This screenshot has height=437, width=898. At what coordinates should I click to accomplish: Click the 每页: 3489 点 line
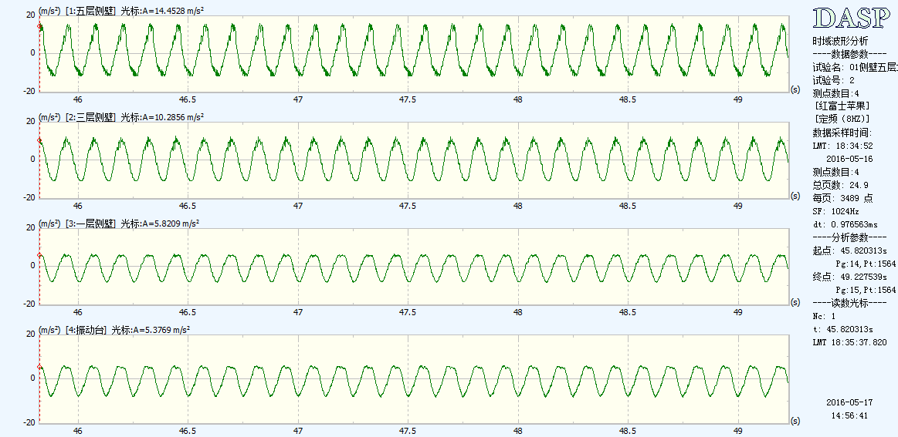point(842,198)
